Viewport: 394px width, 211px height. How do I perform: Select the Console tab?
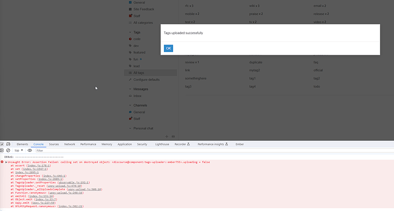38,144
